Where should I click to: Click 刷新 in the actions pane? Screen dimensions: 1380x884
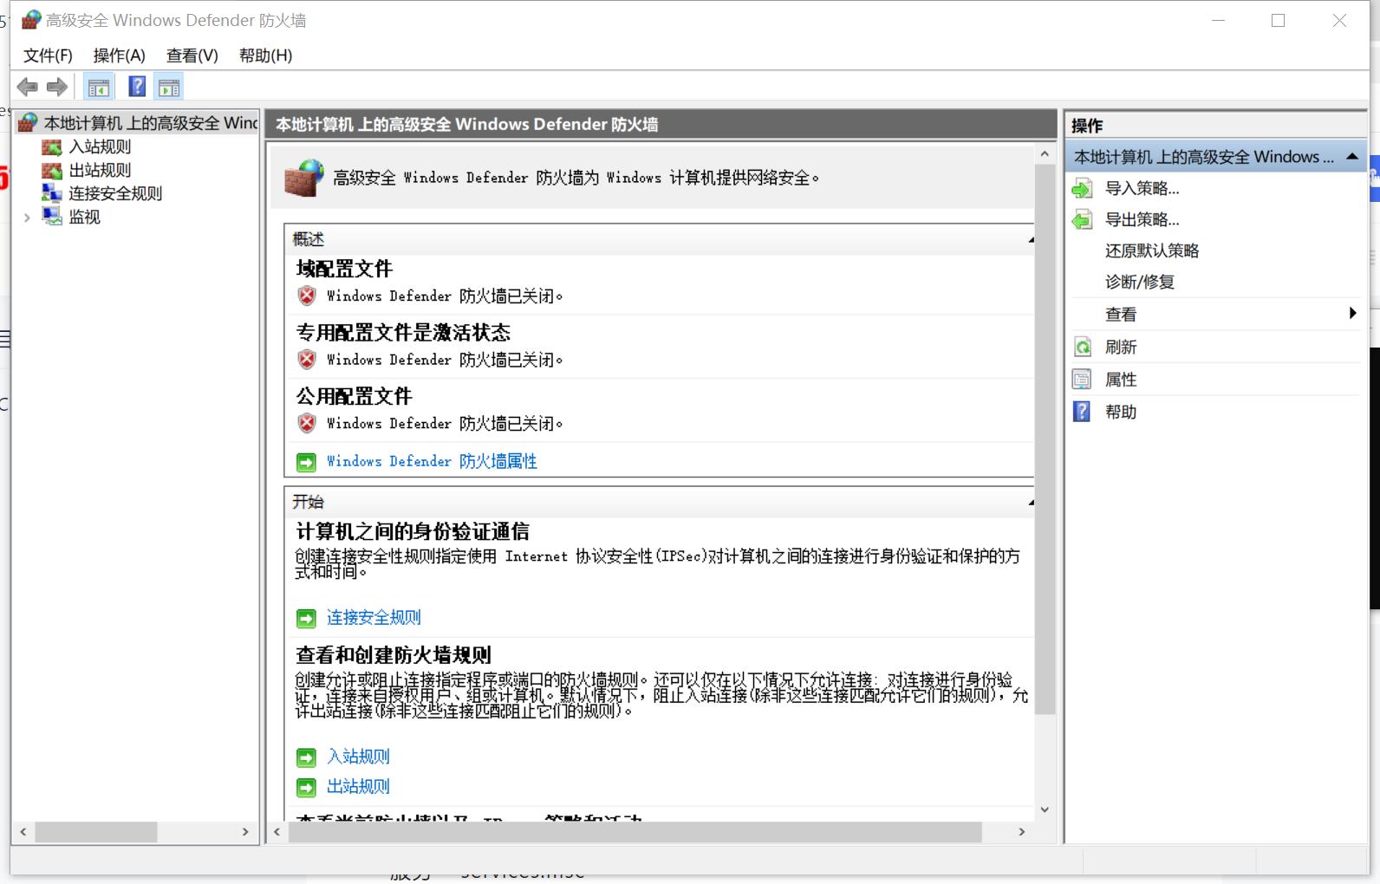[x=1121, y=348]
